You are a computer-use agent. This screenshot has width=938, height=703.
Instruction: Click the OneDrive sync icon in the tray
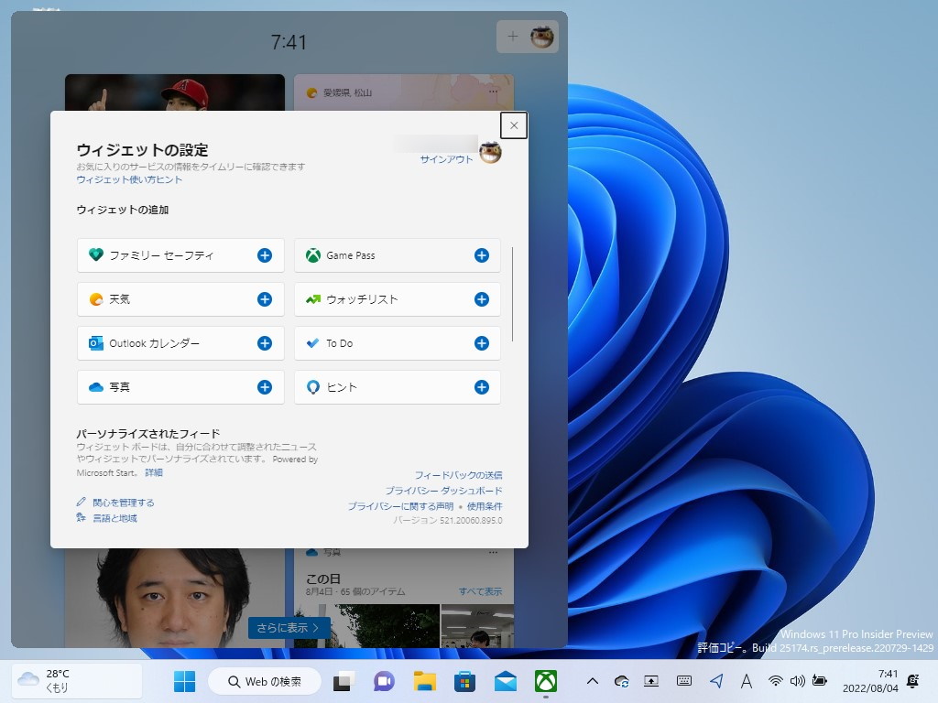point(620,681)
